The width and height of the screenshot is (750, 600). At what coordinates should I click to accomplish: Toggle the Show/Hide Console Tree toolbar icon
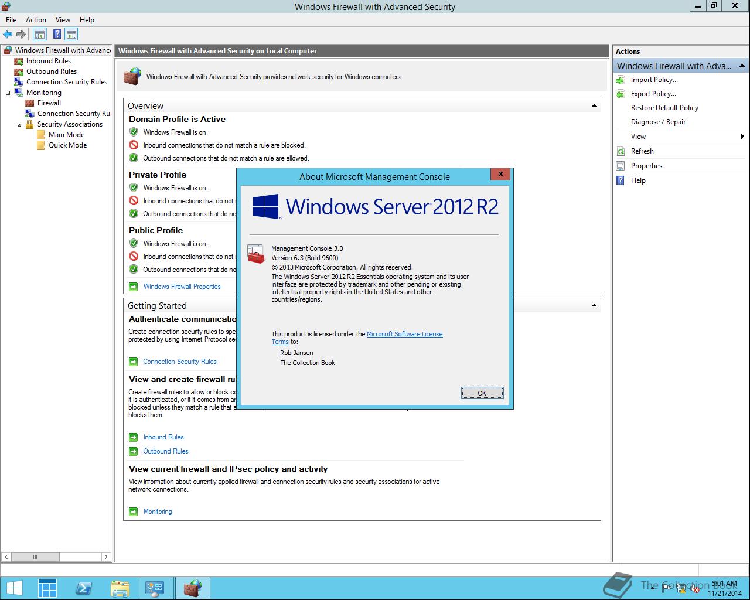pos(39,34)
